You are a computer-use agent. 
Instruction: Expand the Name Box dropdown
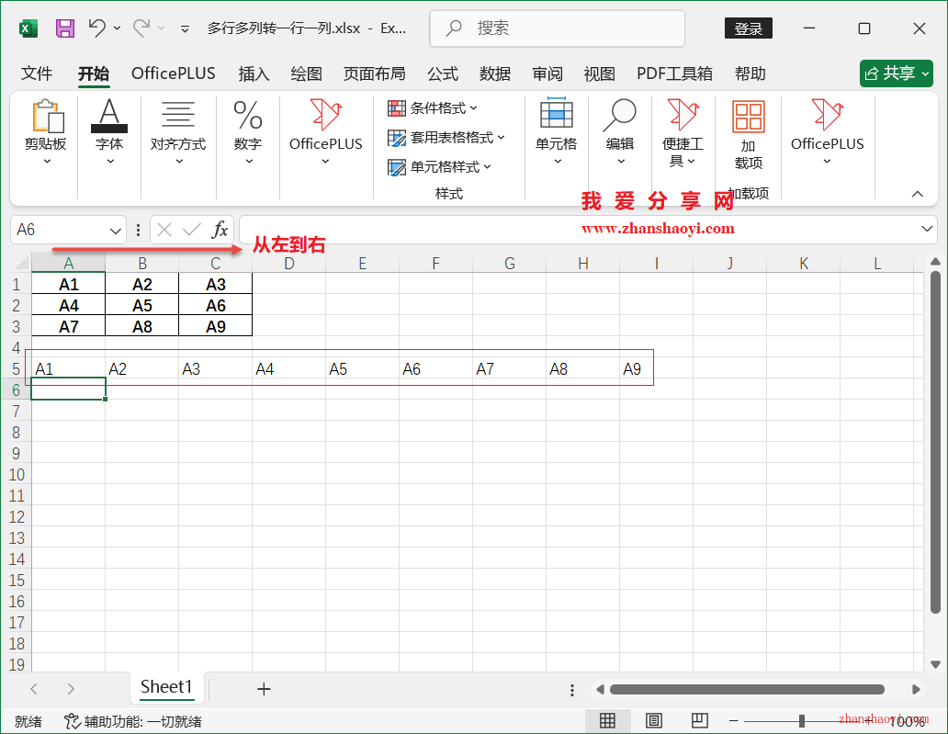(x=114, y=230)
